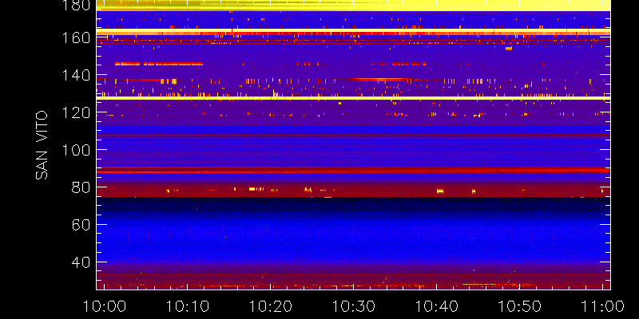Click the 10:10 time axis label
639x319 pixels.
click(187, 306)
